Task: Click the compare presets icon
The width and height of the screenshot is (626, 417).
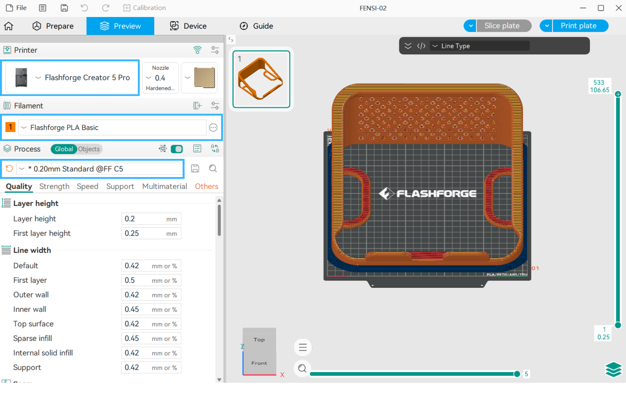Action: [215, 149]
